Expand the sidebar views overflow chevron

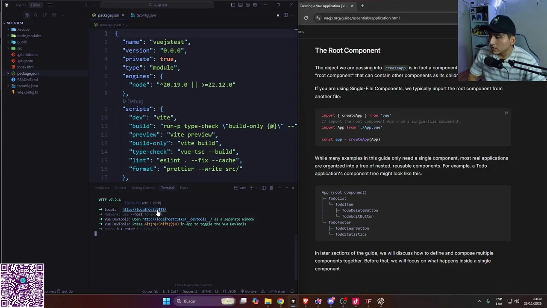(x=63, y=15)
